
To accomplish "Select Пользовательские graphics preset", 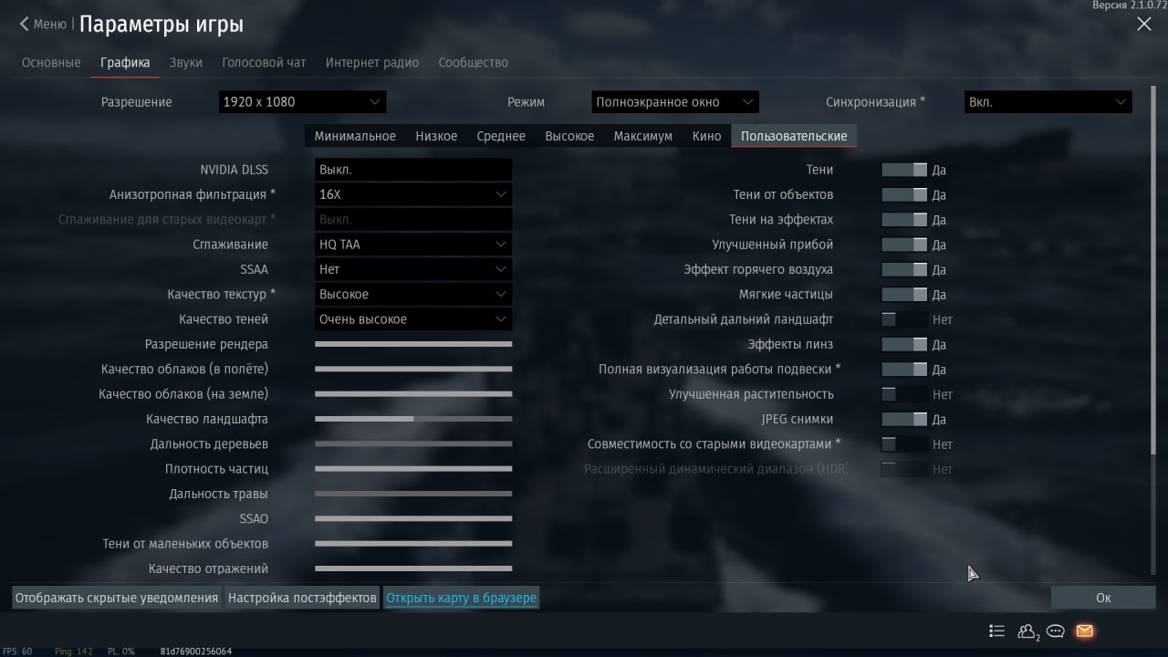I will tap(794, 136).
